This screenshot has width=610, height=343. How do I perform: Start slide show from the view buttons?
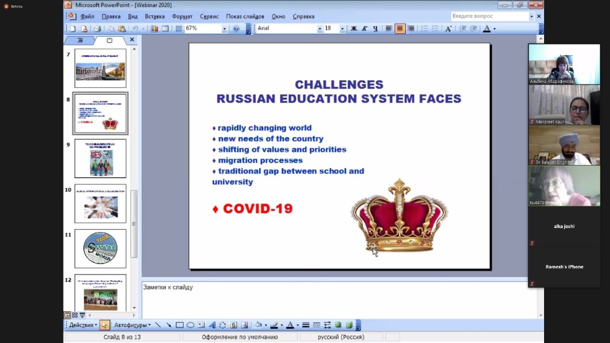tap(82, 315)
